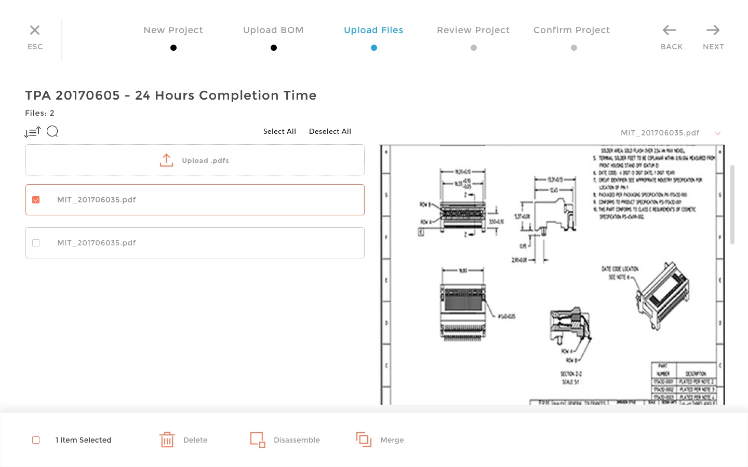
Task: Click the sort files icon
Action: point(32,132)
